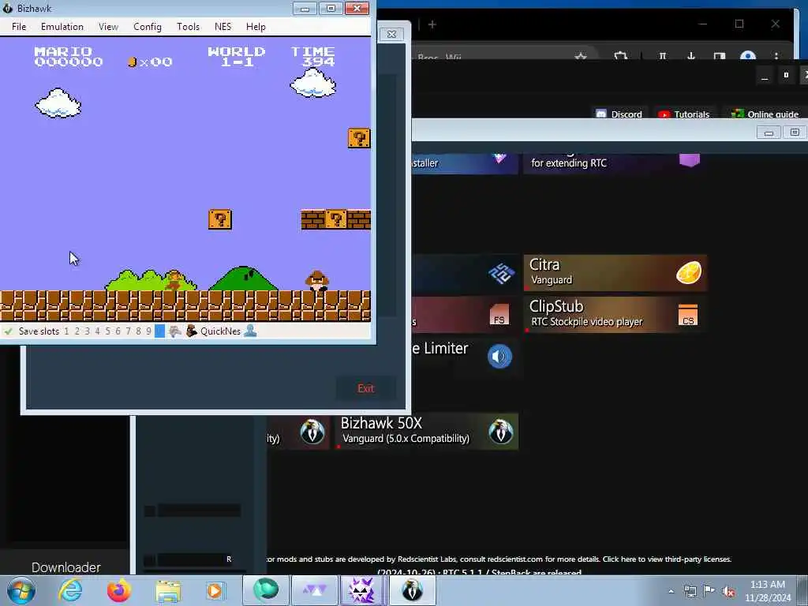Open ClipStub RTC Stockpile video player
The height and width of the screenshot is (606, 808).
[x=615, y=314]
